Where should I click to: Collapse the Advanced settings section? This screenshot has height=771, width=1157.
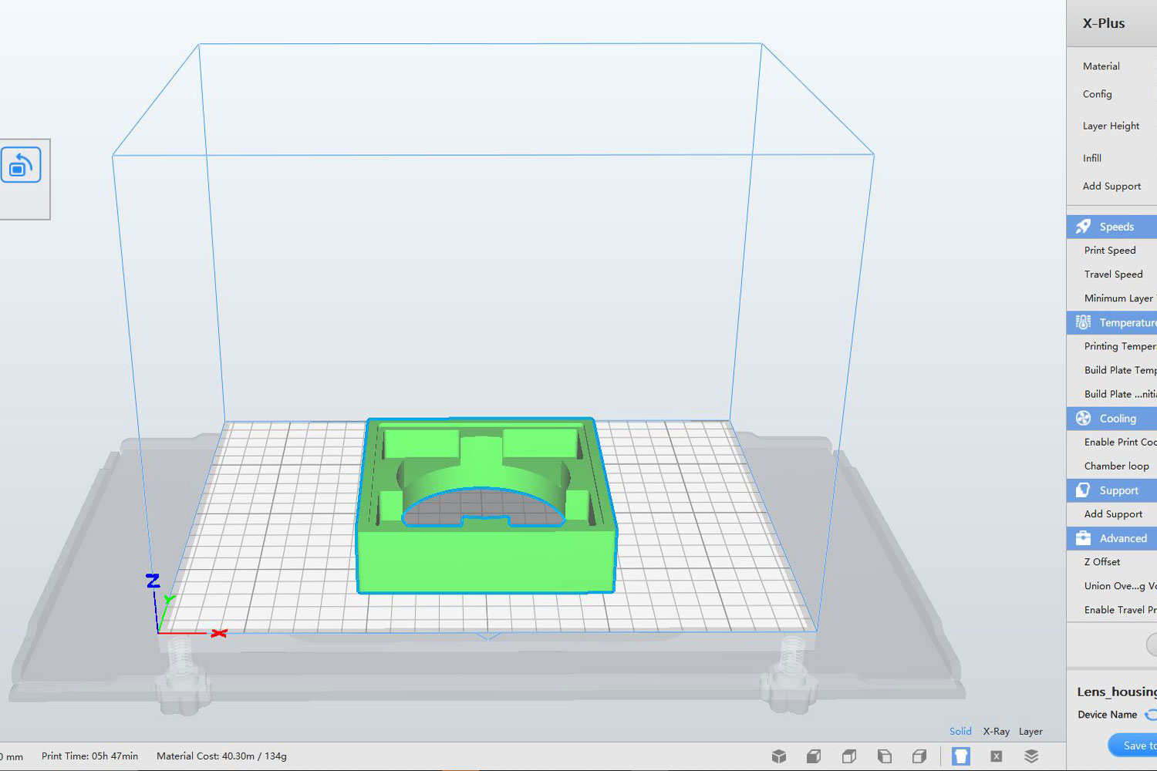1122,538
